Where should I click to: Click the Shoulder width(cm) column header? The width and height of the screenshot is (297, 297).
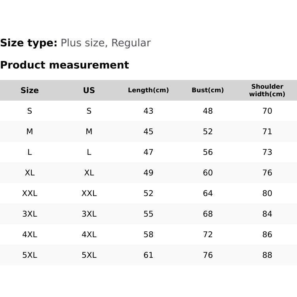tap(267, 90)
